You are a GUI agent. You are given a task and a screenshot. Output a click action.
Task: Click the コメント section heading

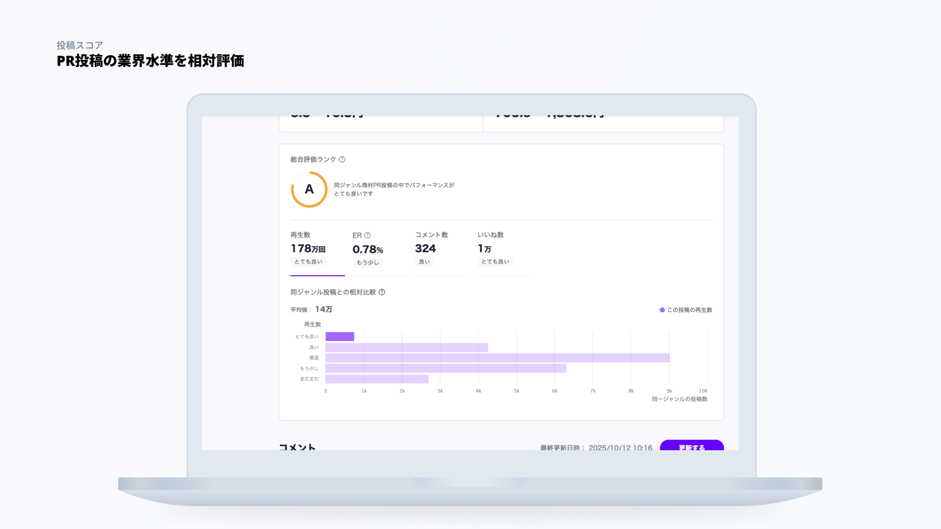[x=297, y=447]
